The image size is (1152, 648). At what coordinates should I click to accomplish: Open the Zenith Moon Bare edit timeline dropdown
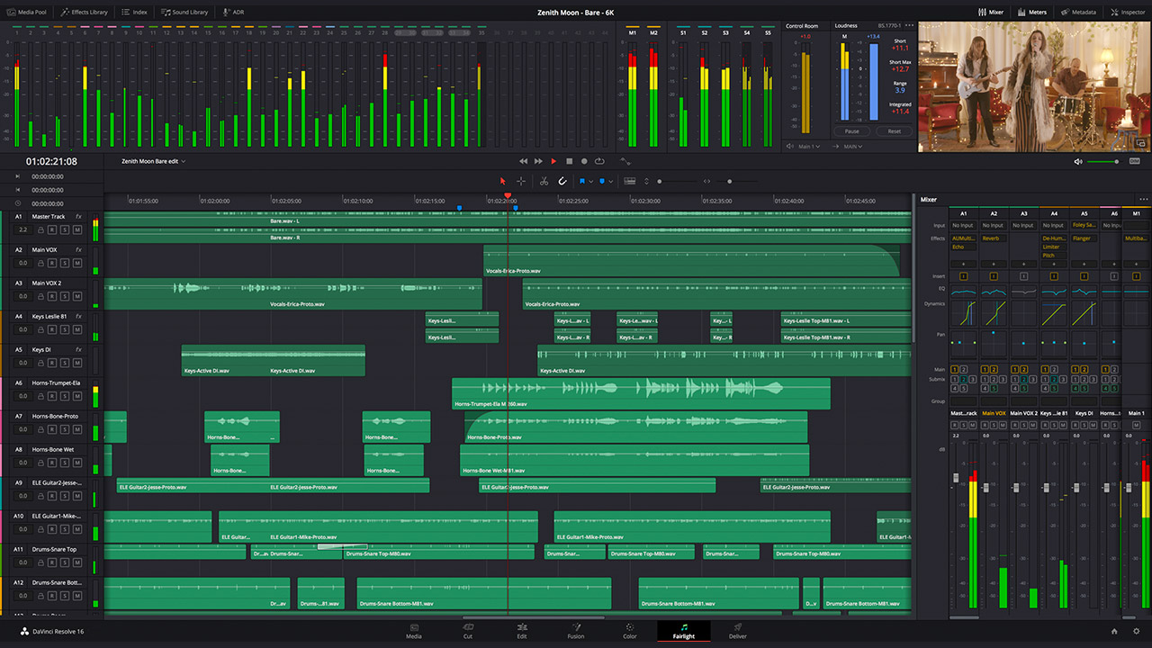154,161
